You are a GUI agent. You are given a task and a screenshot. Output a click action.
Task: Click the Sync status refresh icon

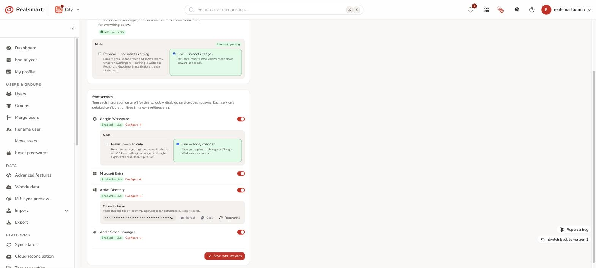click(x=9, y=244)
